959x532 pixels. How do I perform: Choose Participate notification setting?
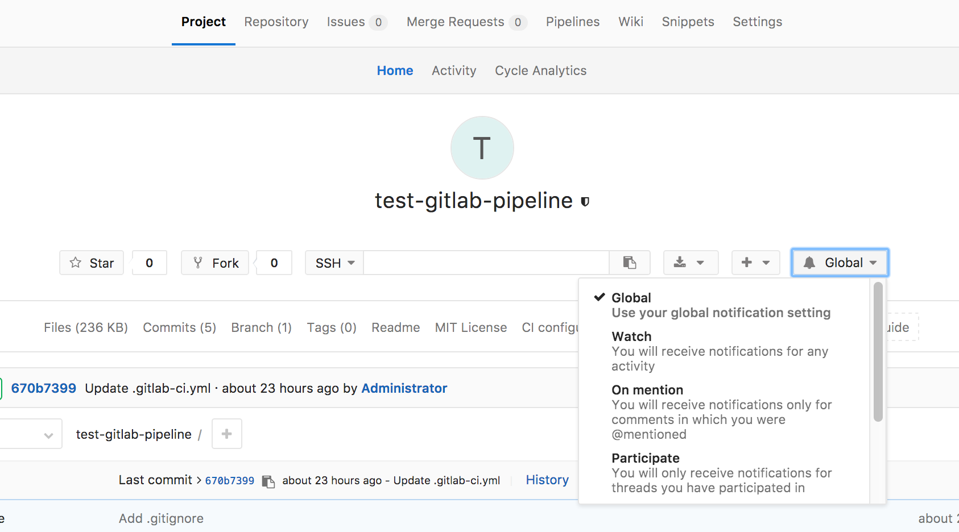click(645, 458)
